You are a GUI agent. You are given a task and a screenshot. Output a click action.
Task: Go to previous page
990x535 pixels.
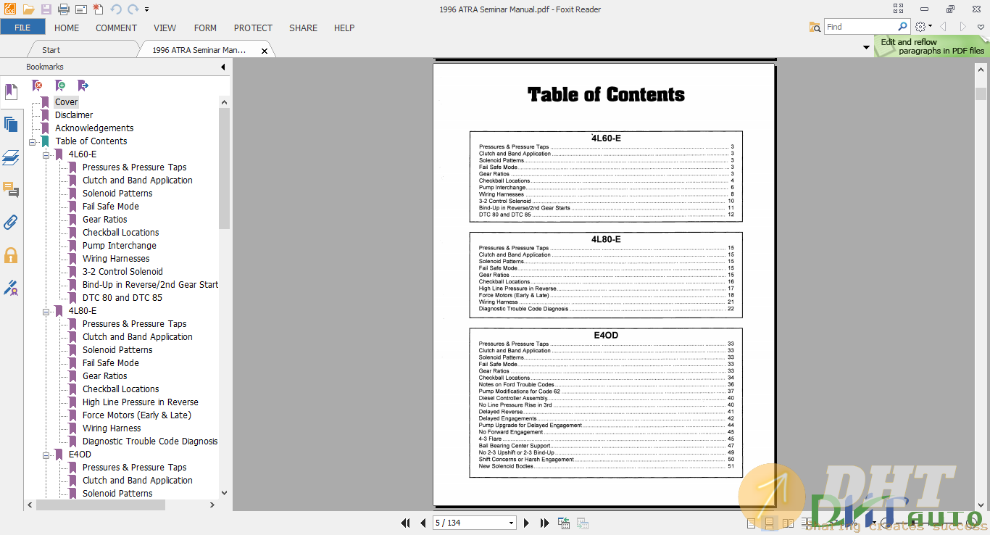[x=423, y=523]
